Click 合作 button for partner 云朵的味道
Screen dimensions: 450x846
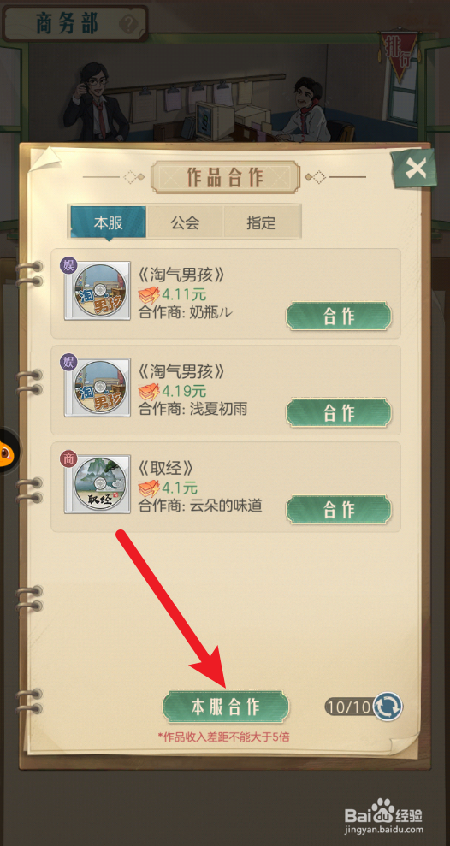click(x=338, y=509)
